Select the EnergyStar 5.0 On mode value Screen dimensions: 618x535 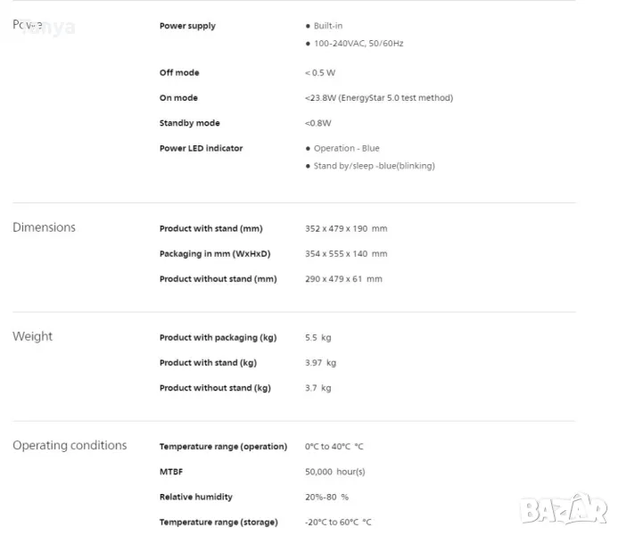tap(379, 98)
